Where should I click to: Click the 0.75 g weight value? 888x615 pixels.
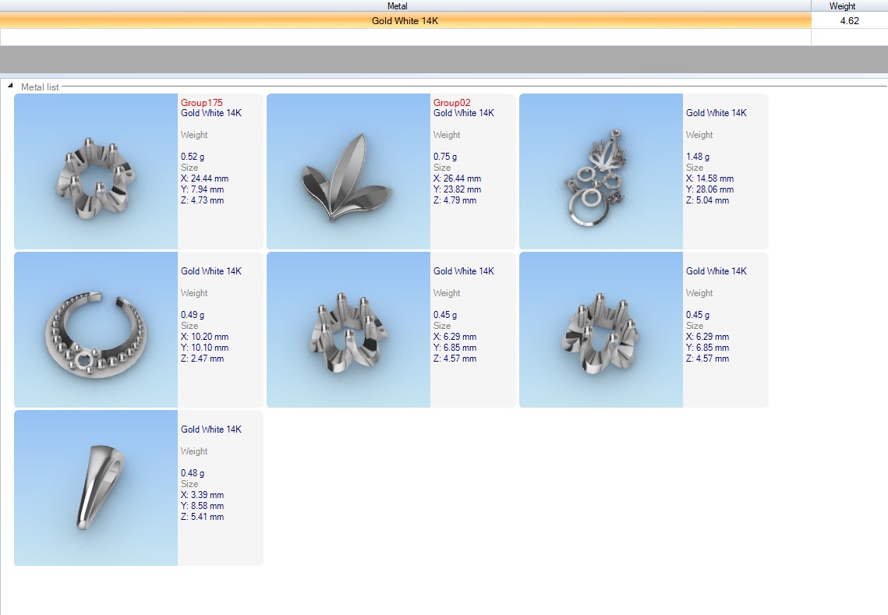pyautogui.click(x=445, y=157)
